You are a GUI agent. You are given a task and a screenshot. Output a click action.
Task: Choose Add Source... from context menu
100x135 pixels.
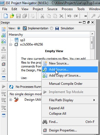click(70, 69)
